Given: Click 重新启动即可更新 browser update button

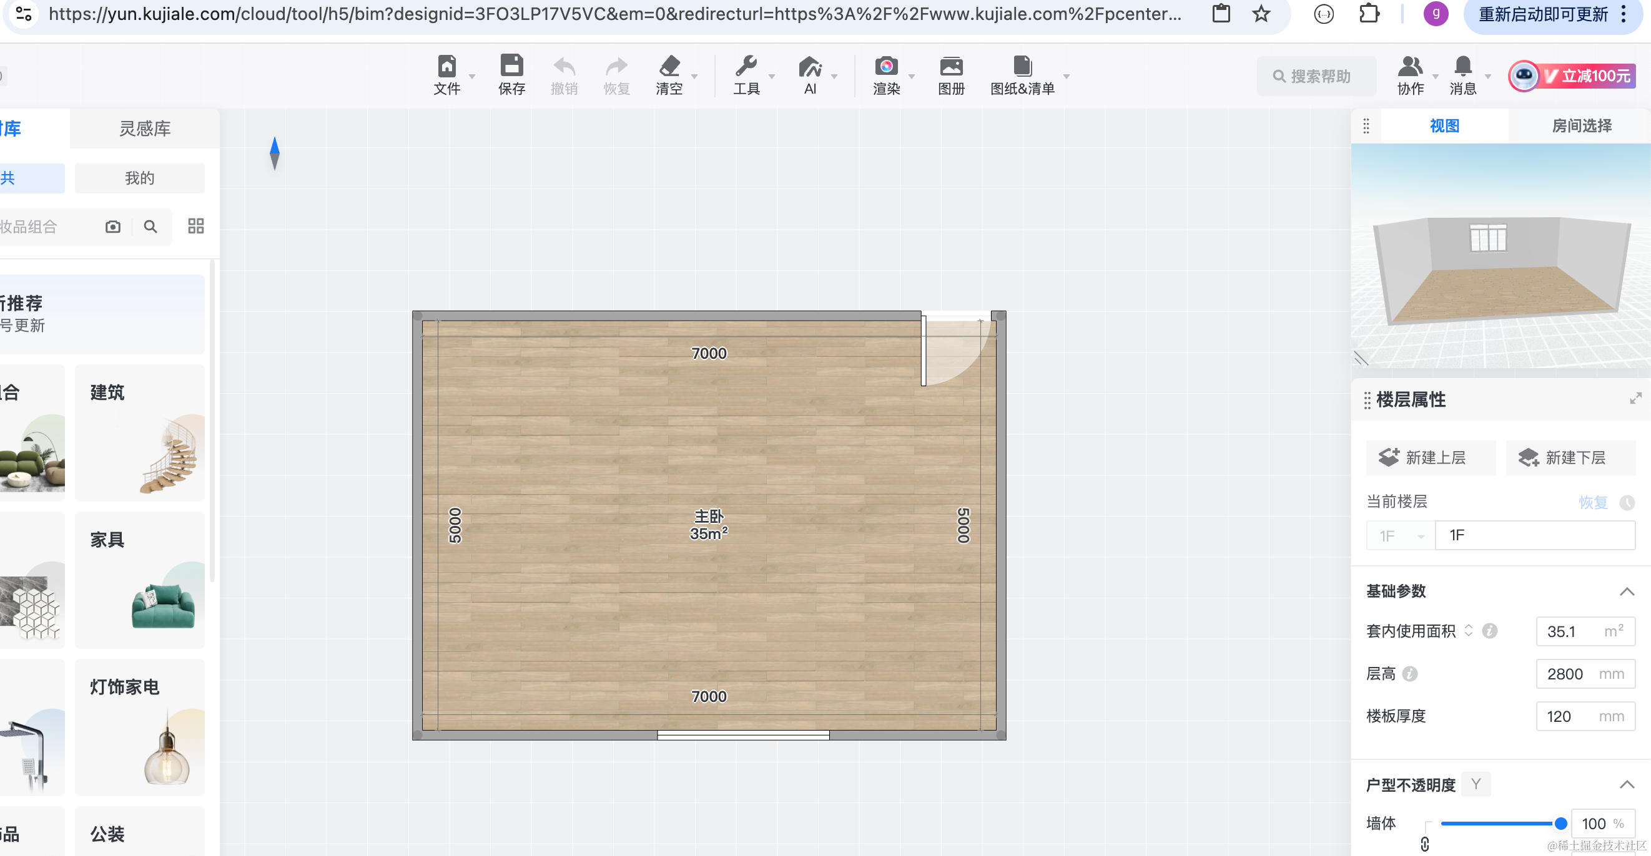Looking at the screenshot, I should pos(1553,14).
